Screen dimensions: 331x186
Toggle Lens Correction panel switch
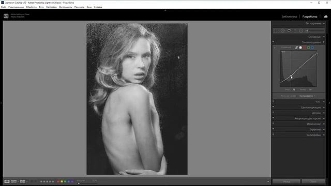273,118
